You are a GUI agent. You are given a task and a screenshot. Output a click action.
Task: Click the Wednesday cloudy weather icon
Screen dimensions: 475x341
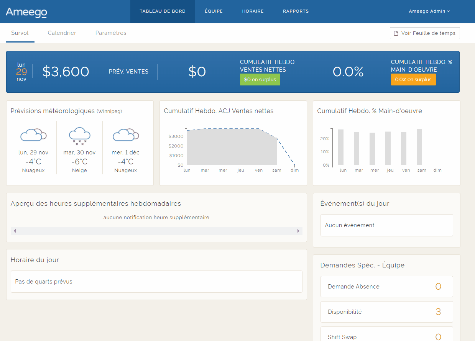coord(125,135)
